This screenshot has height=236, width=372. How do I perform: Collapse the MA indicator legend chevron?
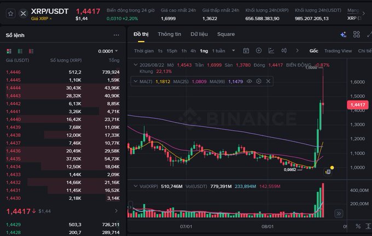(x=136, y=81)
